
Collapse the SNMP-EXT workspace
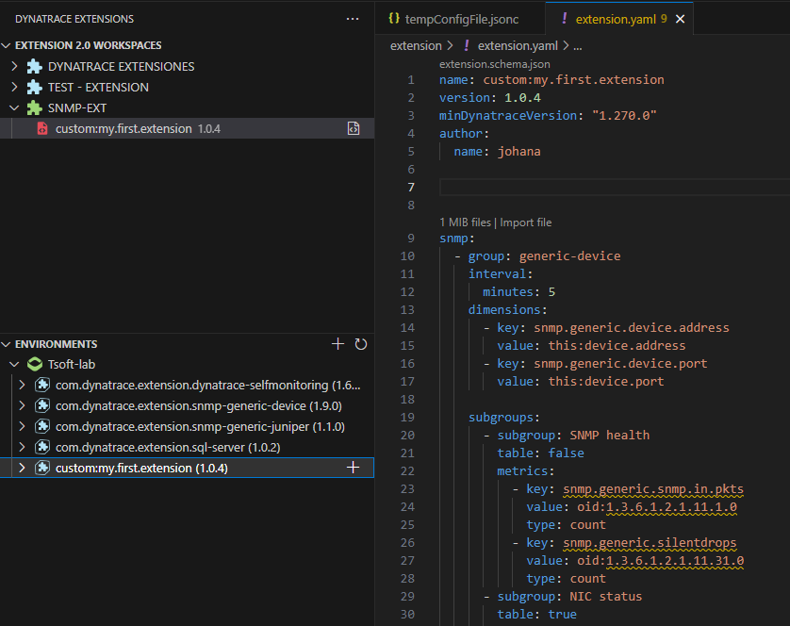coord(14,107)
